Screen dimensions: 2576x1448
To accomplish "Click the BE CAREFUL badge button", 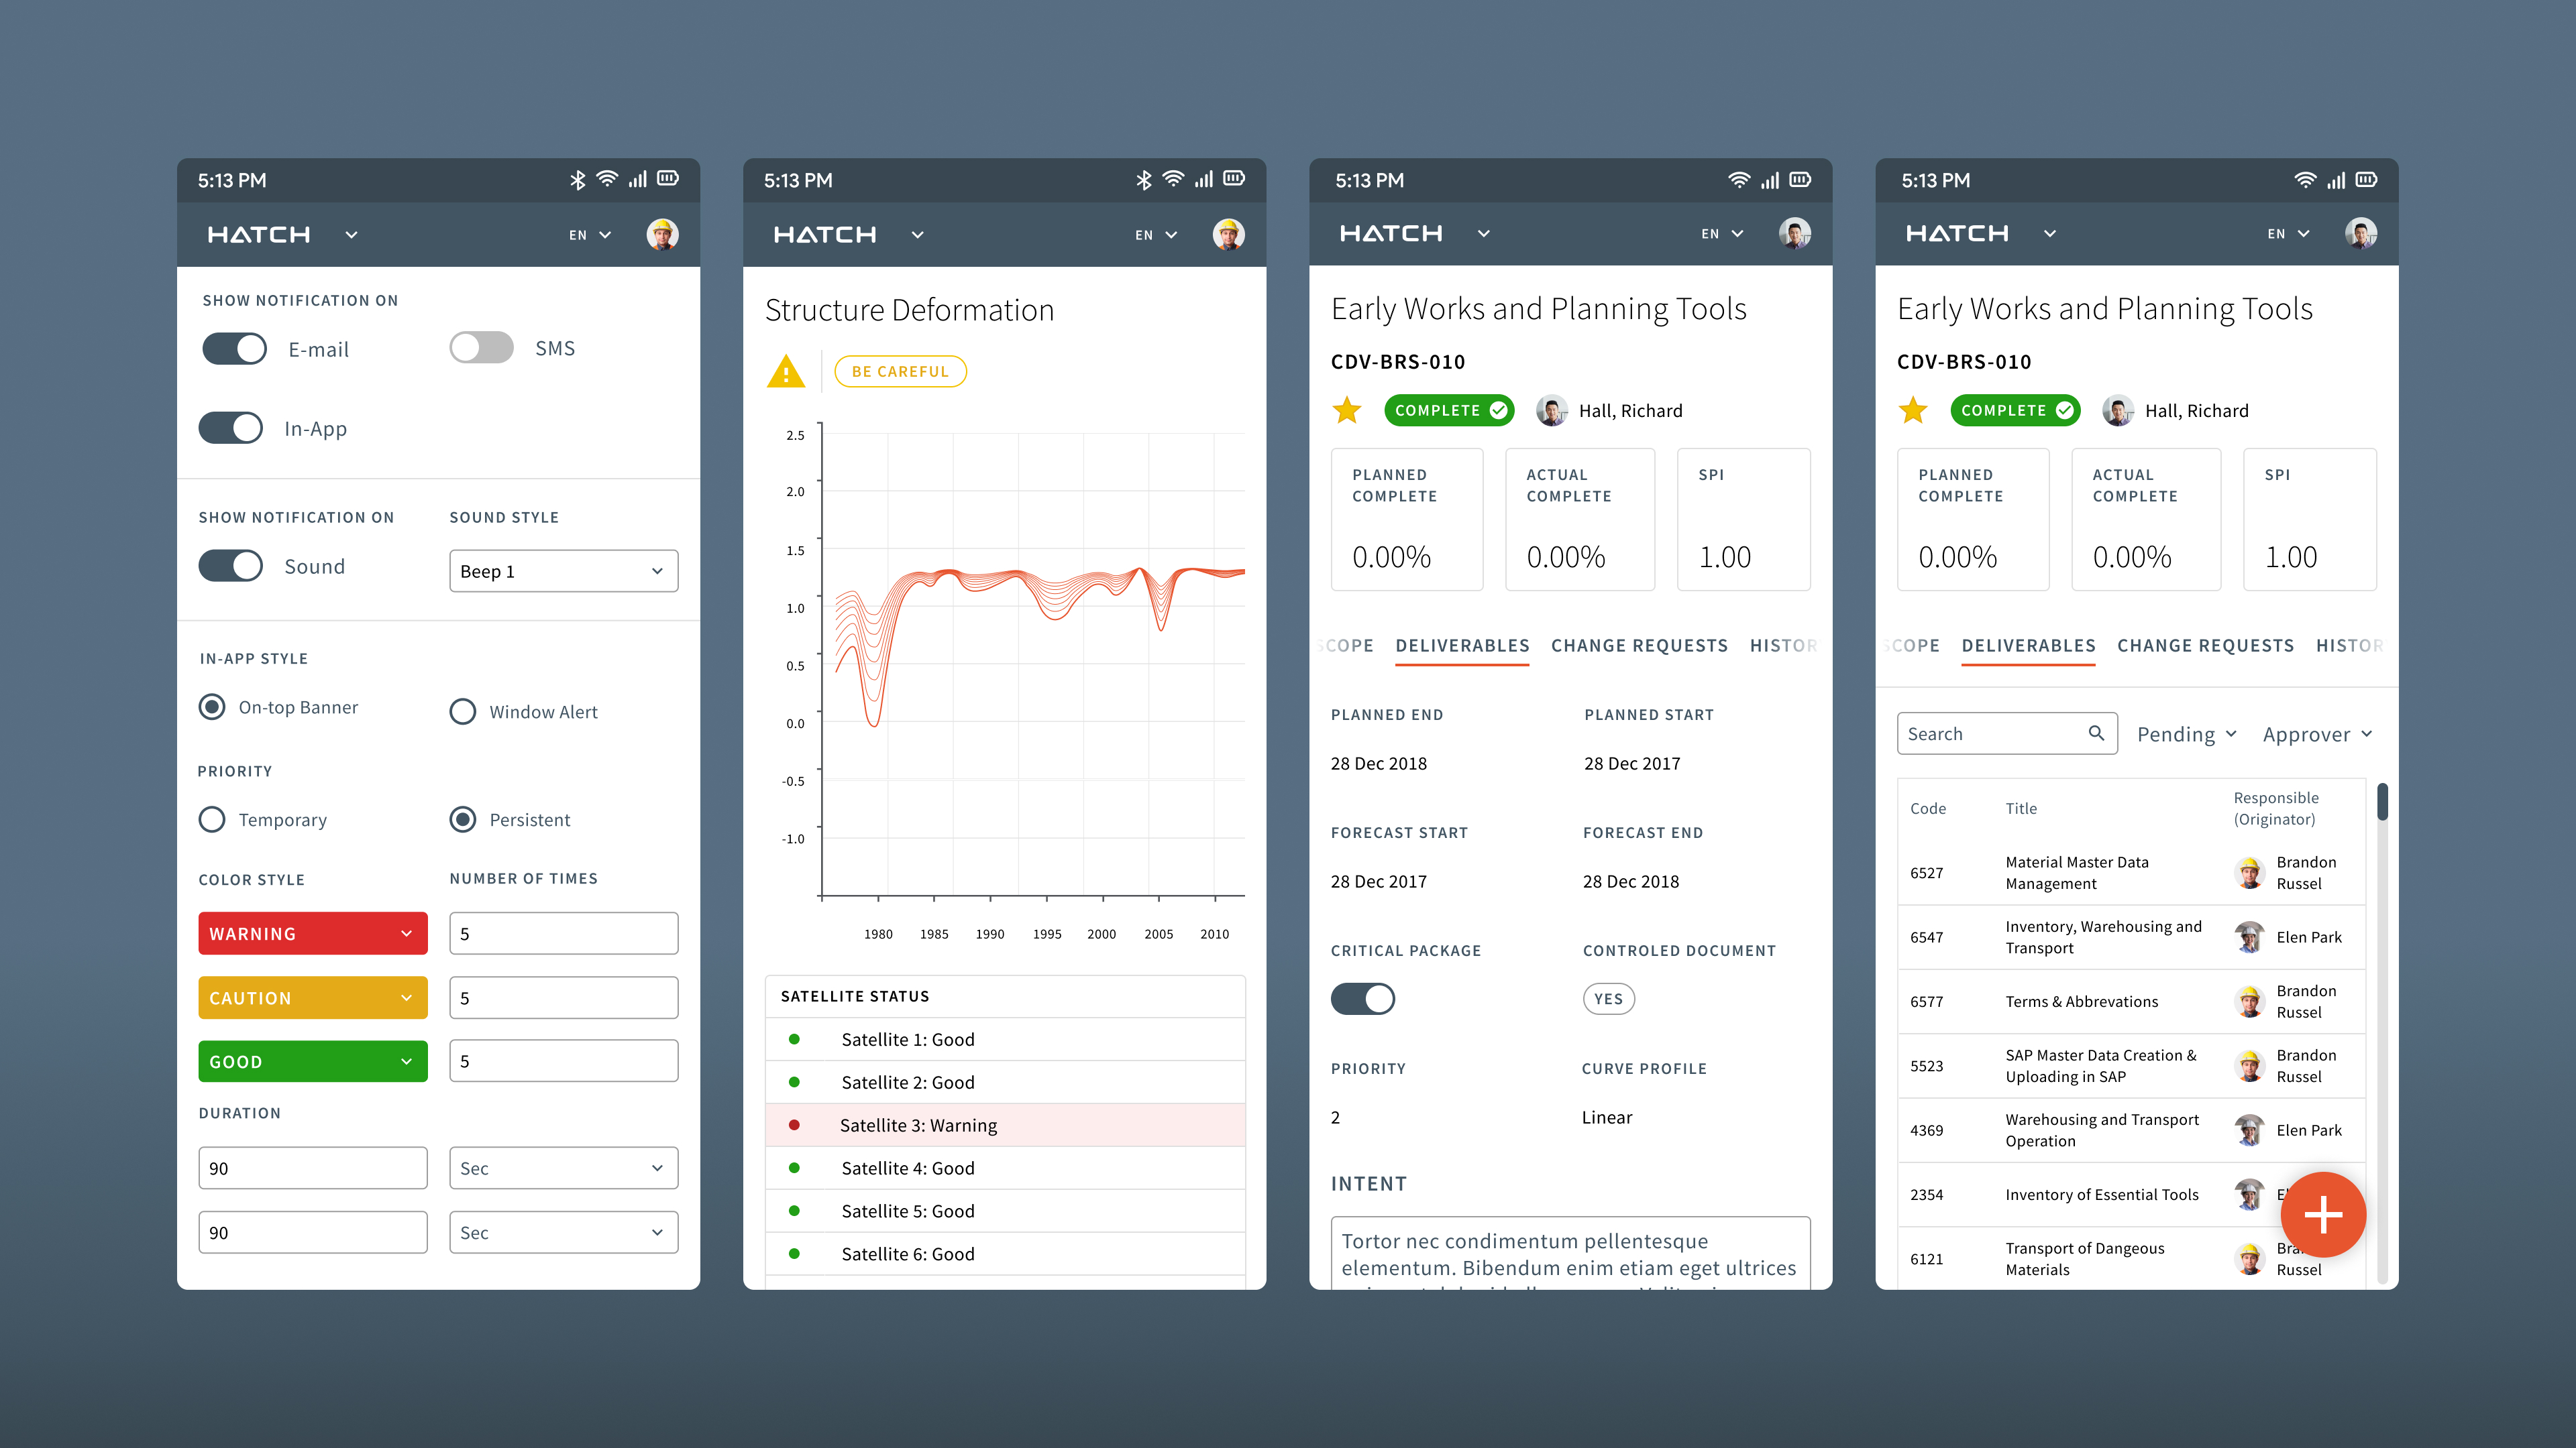I will tap(900, 372).
